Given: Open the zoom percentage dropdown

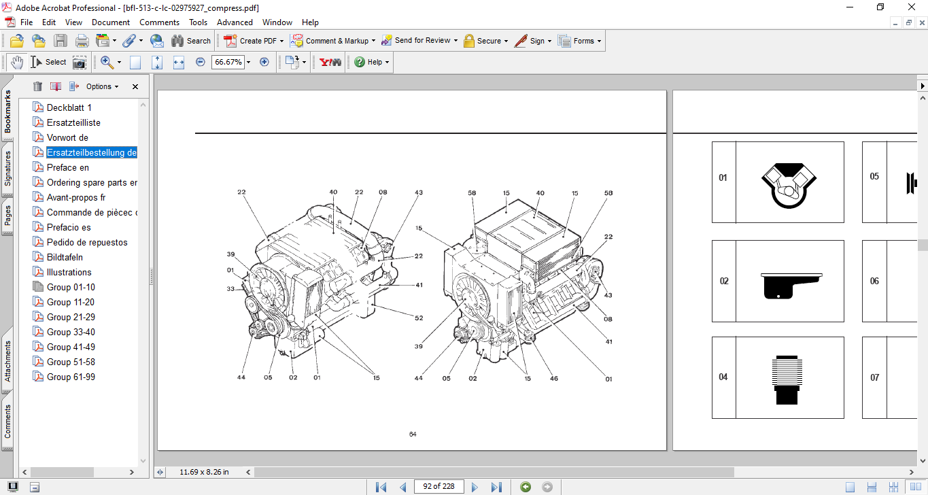Looking at the screenshot, I should (x=248, y=62).
